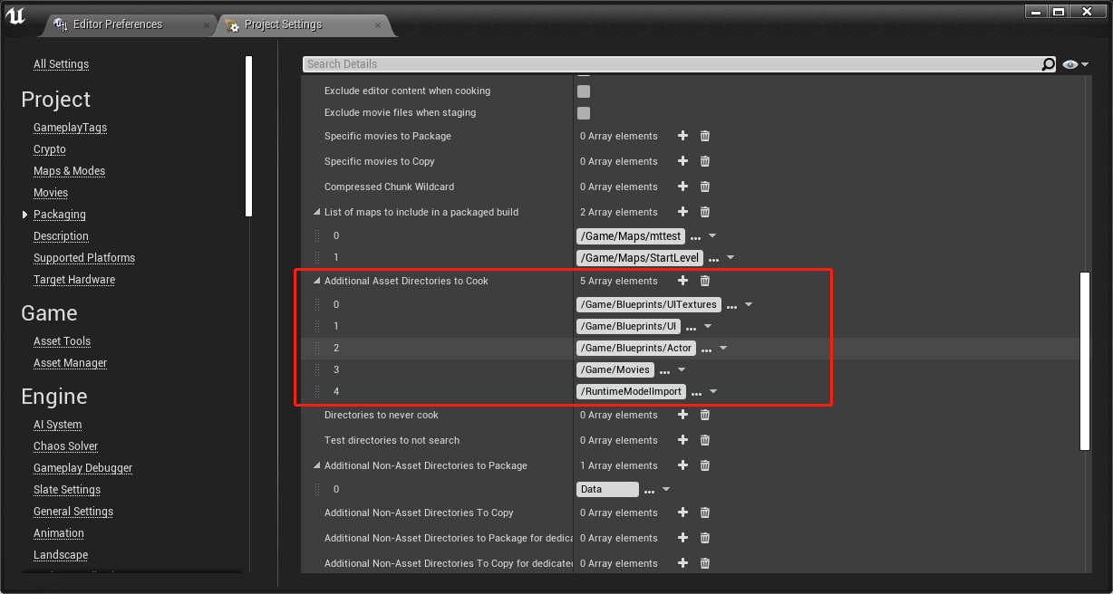Screen dimensions: 1113x594
Task: Browse path for Data directory with ellipsis
Action: click(x=649, y=490)
